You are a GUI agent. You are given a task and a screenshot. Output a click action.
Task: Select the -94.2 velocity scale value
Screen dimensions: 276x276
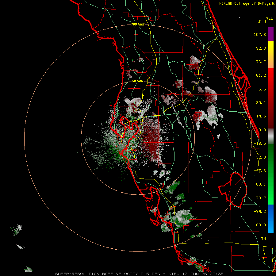[x=260, y=211]
